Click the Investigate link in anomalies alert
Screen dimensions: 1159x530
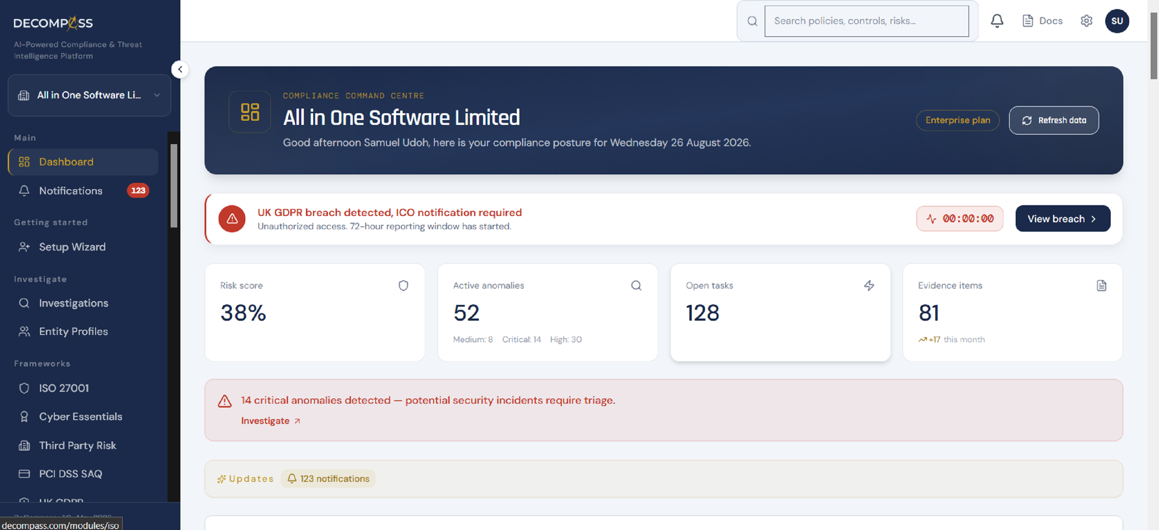(271, 421)
